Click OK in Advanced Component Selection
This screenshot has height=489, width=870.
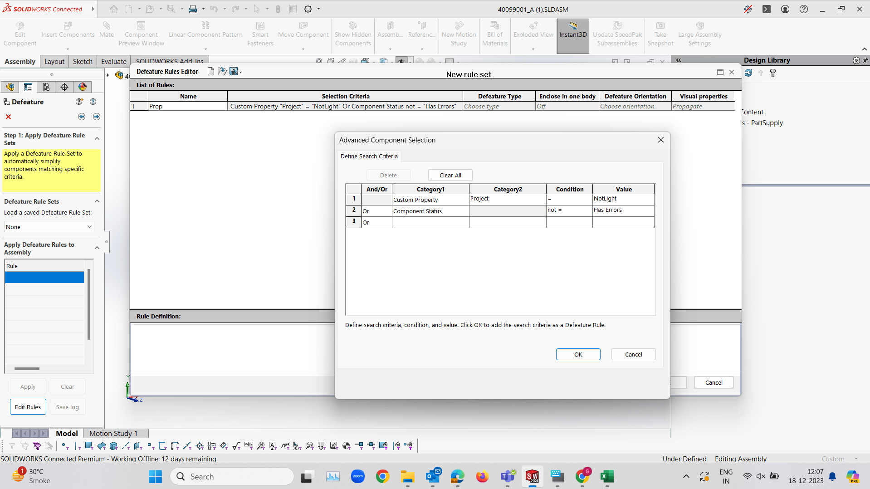point(578,354)
